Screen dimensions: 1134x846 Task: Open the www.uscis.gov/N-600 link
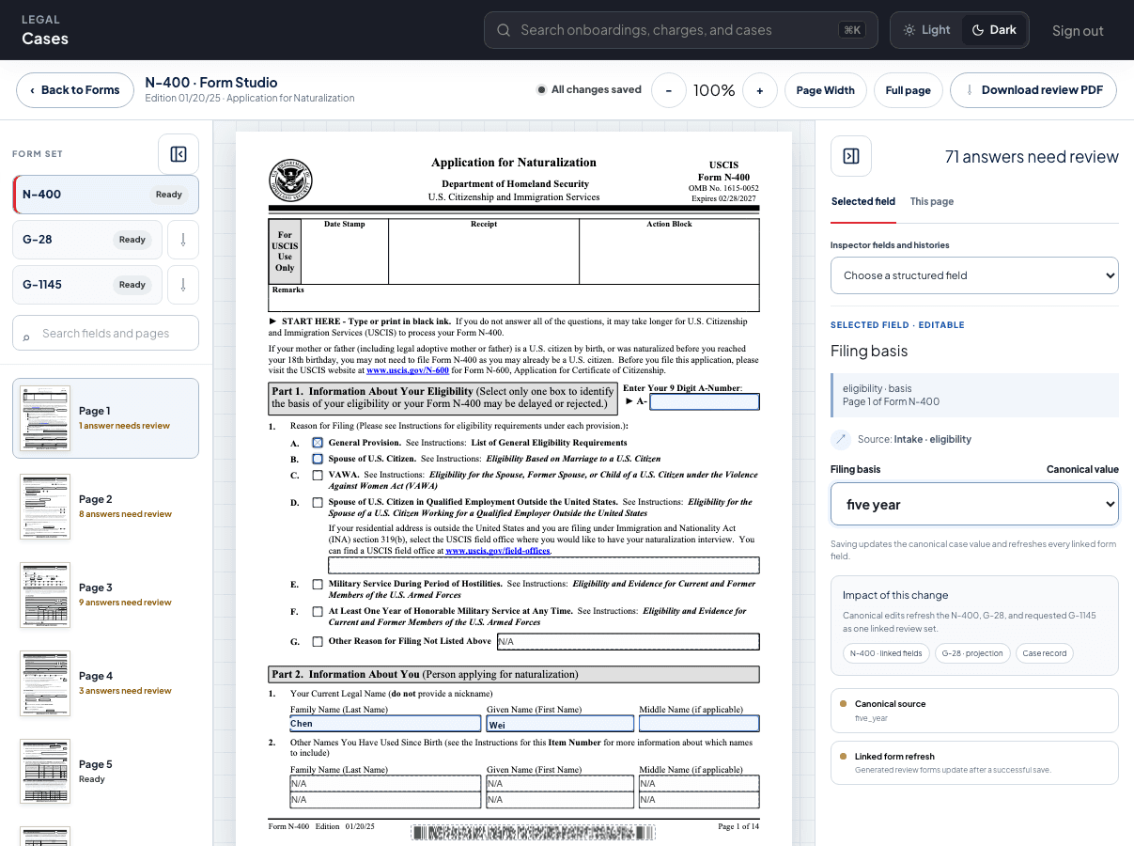click(409, 370)
